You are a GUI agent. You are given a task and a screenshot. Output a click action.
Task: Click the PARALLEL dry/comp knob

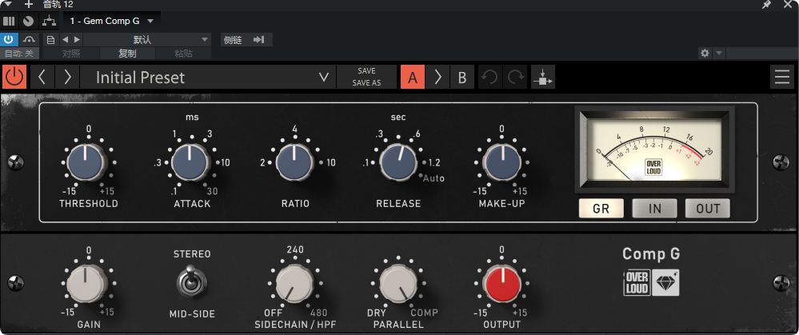398,284
